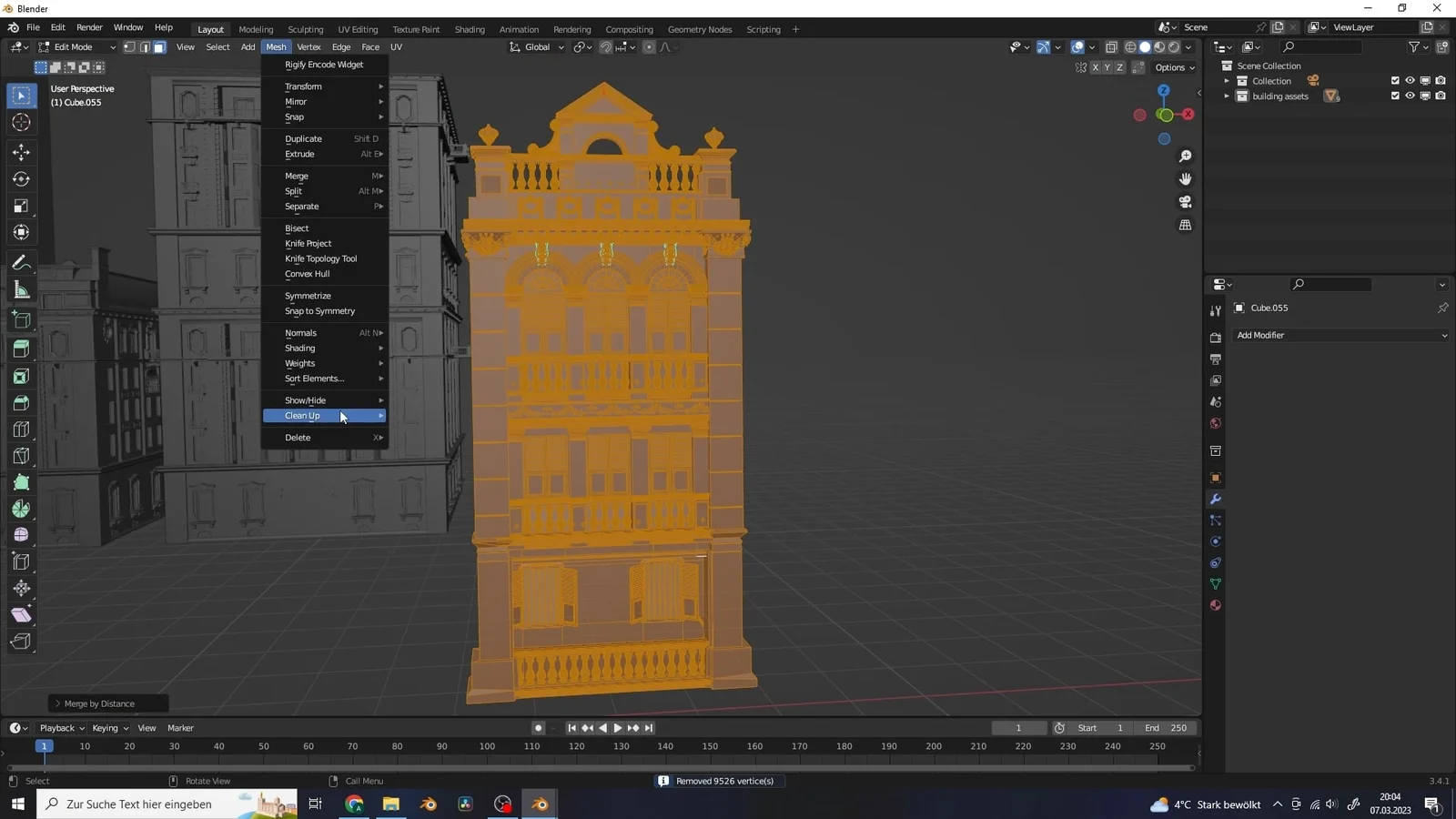
Task: Open the Render Properties tab
Action: pos(1216,338)
